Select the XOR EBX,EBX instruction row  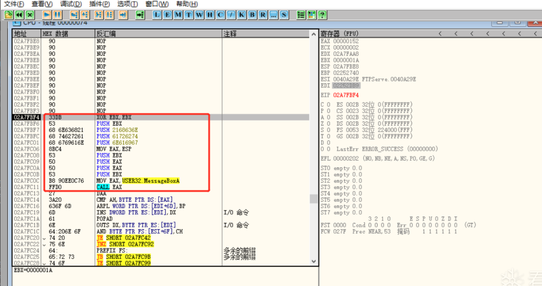coord(161,117)
